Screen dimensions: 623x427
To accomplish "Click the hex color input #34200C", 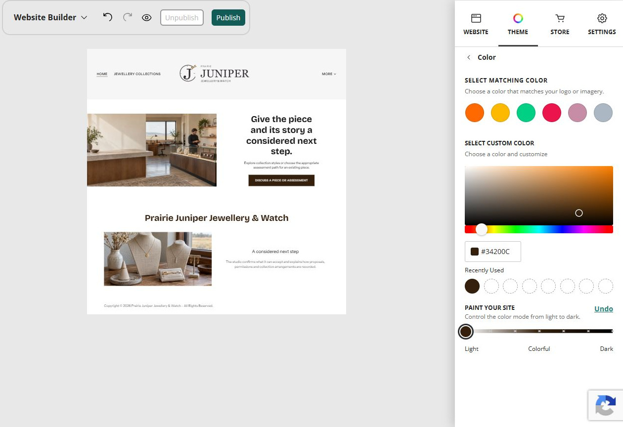I will 493,252.
